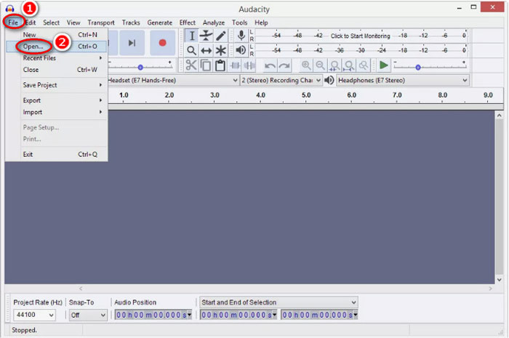Click the Zoom Out icon

[x=320, y=65]
